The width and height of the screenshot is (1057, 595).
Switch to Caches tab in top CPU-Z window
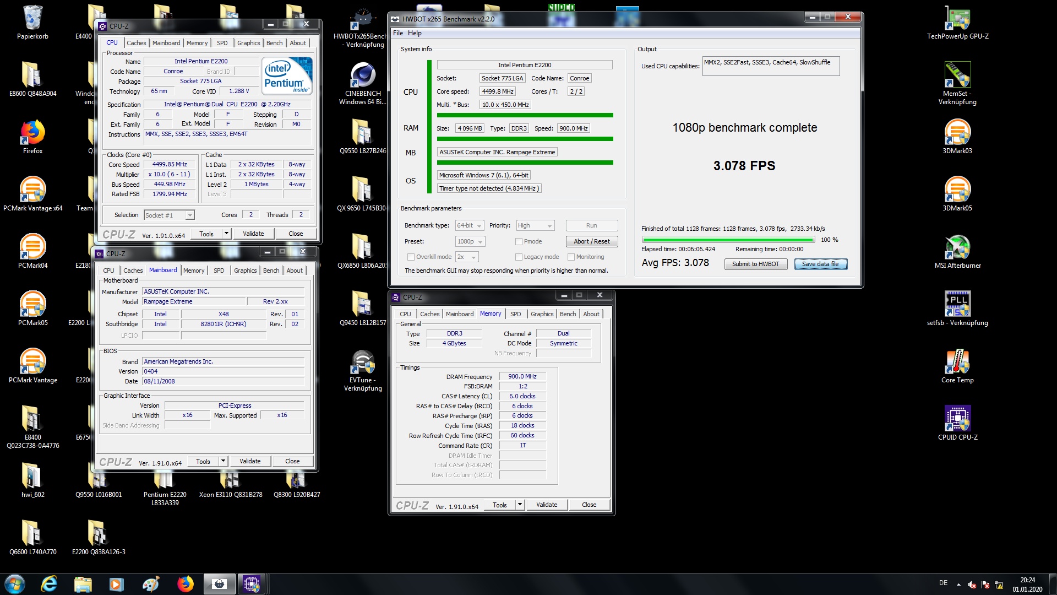136,43
